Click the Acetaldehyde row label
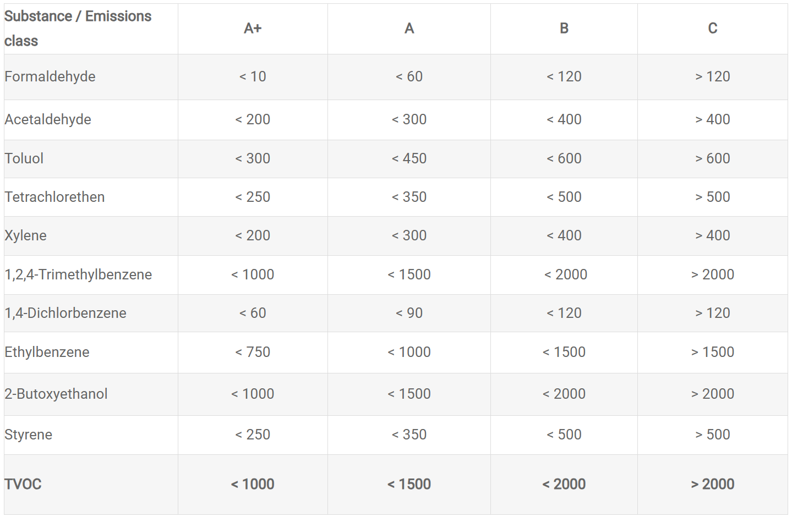Viewport: 792px width, 517px height. 48,119
